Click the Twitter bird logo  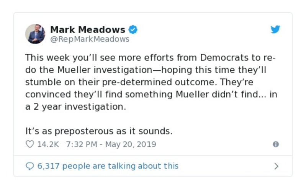click(275, 29)
